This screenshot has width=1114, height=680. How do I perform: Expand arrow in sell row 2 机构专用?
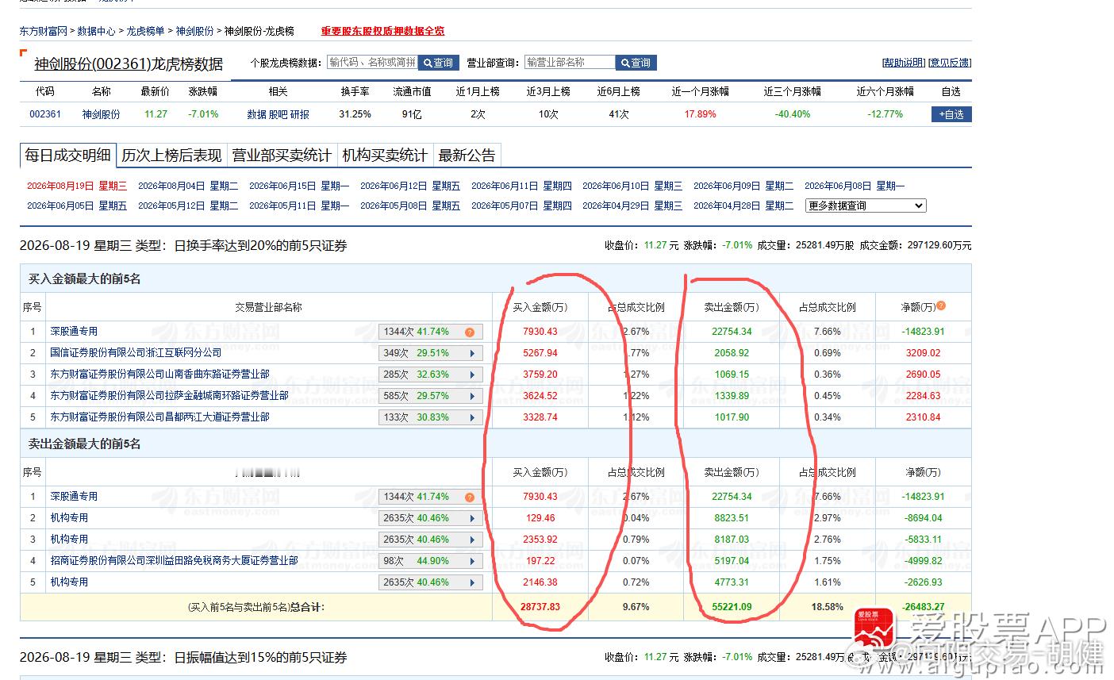[472, 518]
